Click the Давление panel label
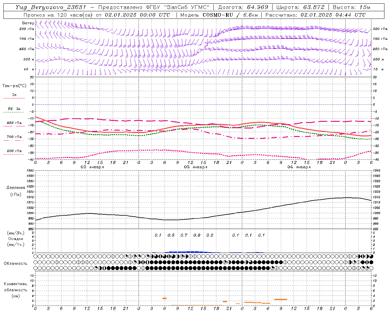The image size is (389, 311). coord(16,188)
